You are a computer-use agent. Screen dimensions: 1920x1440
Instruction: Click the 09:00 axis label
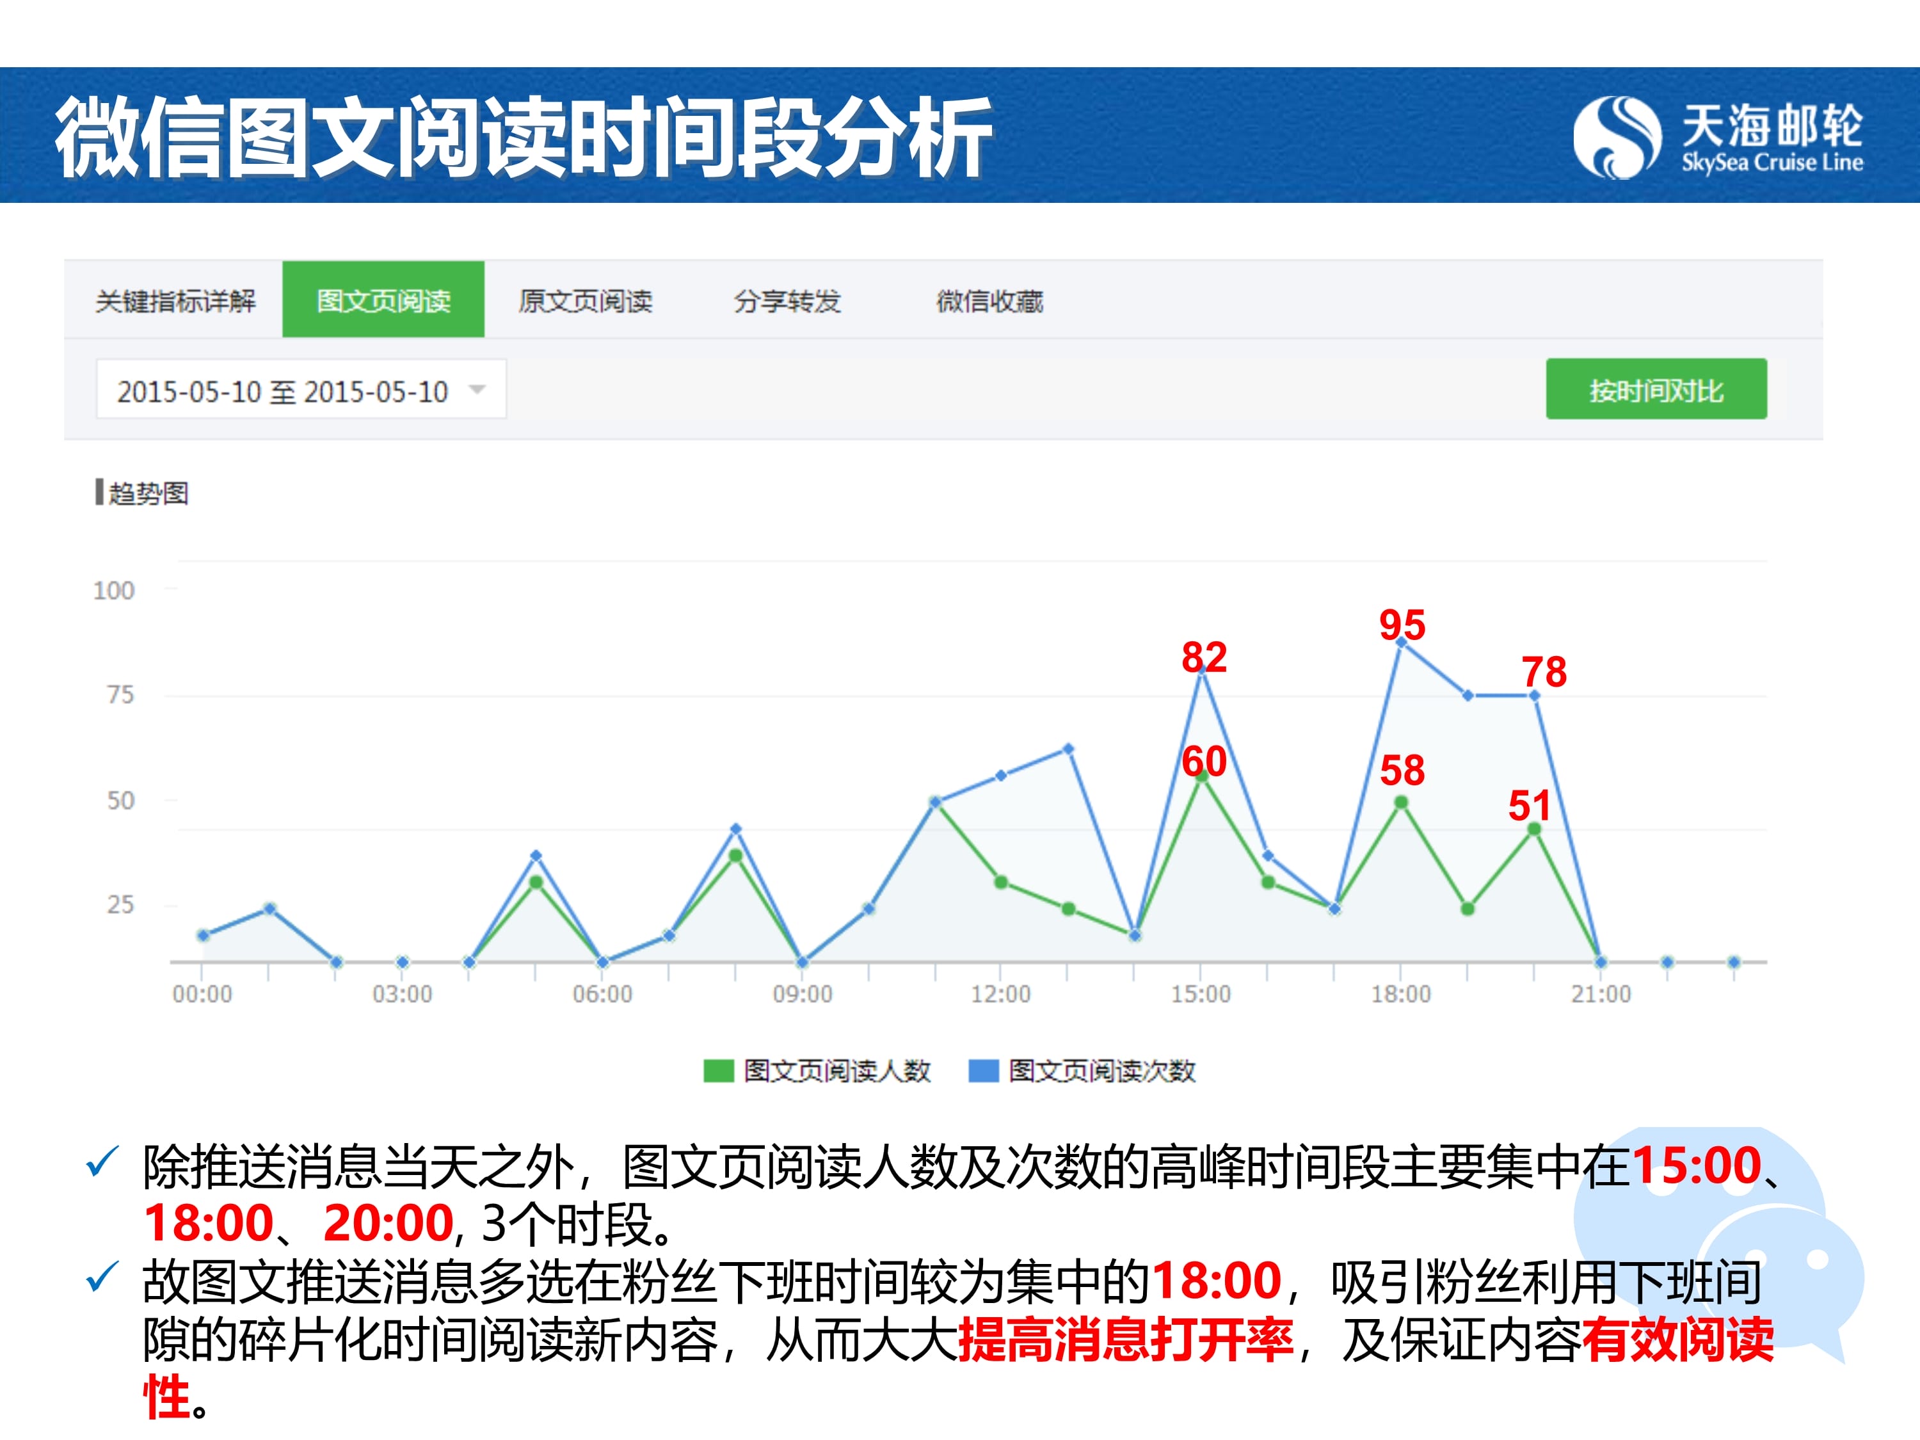tap(802, 994)
